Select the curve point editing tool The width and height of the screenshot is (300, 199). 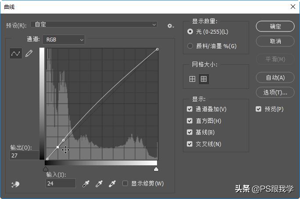[15, 53]
